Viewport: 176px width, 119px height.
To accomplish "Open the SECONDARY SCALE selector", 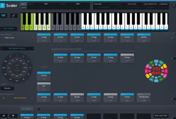I will pyautogui.click(x=17, y=49).
